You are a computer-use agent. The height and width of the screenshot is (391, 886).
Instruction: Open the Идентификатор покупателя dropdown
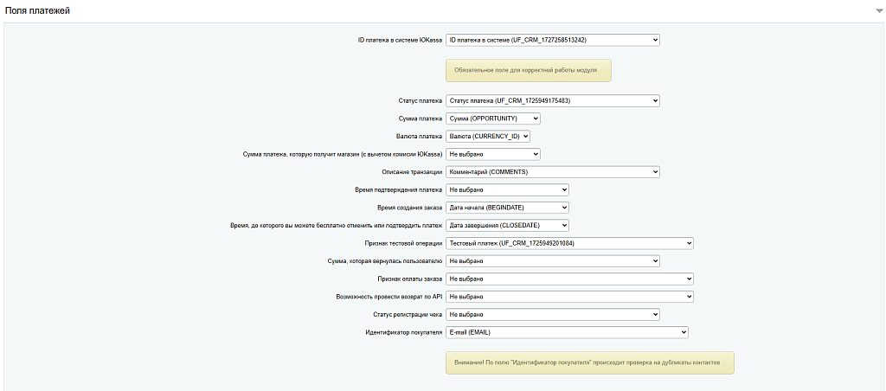point(566,331)
